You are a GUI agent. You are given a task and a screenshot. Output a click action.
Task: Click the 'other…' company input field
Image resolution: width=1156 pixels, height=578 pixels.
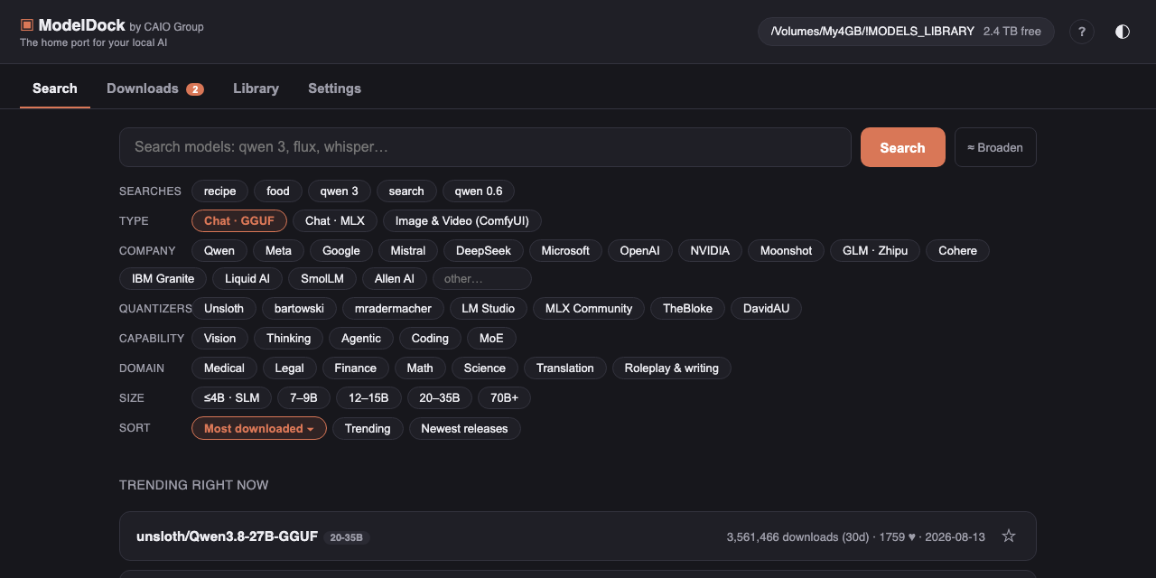[x=482, y=278]
